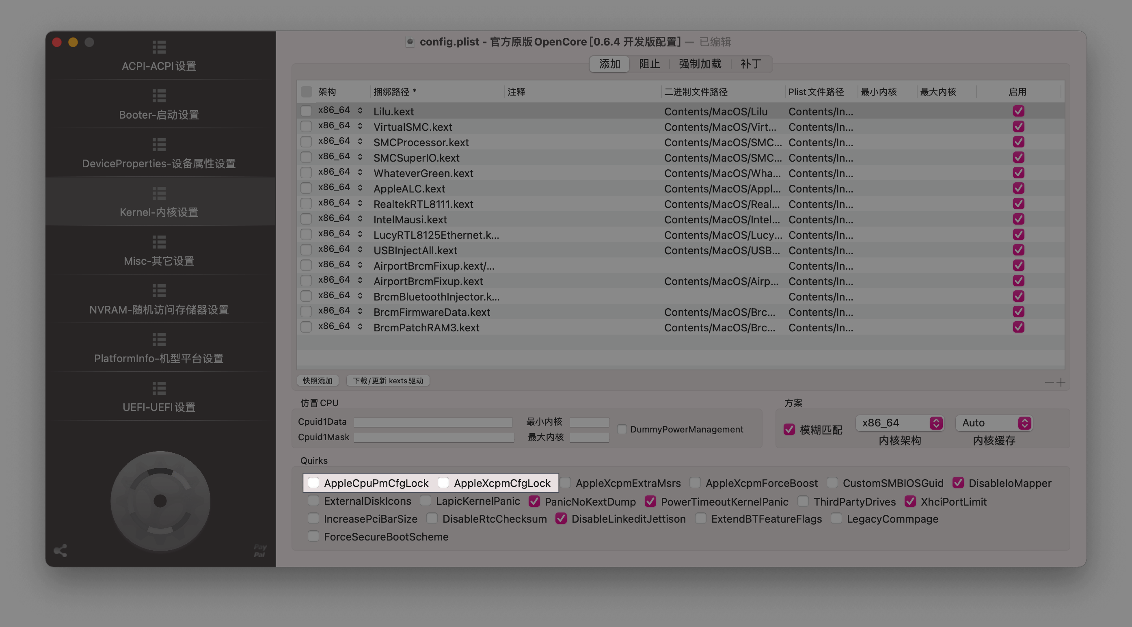The image size is (1132, 627).
Task: Click the share icon at bottom left
Action: 60,550
